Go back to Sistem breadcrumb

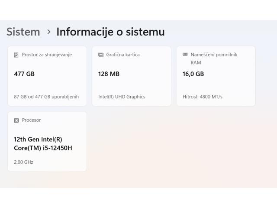tap(23, 32)
